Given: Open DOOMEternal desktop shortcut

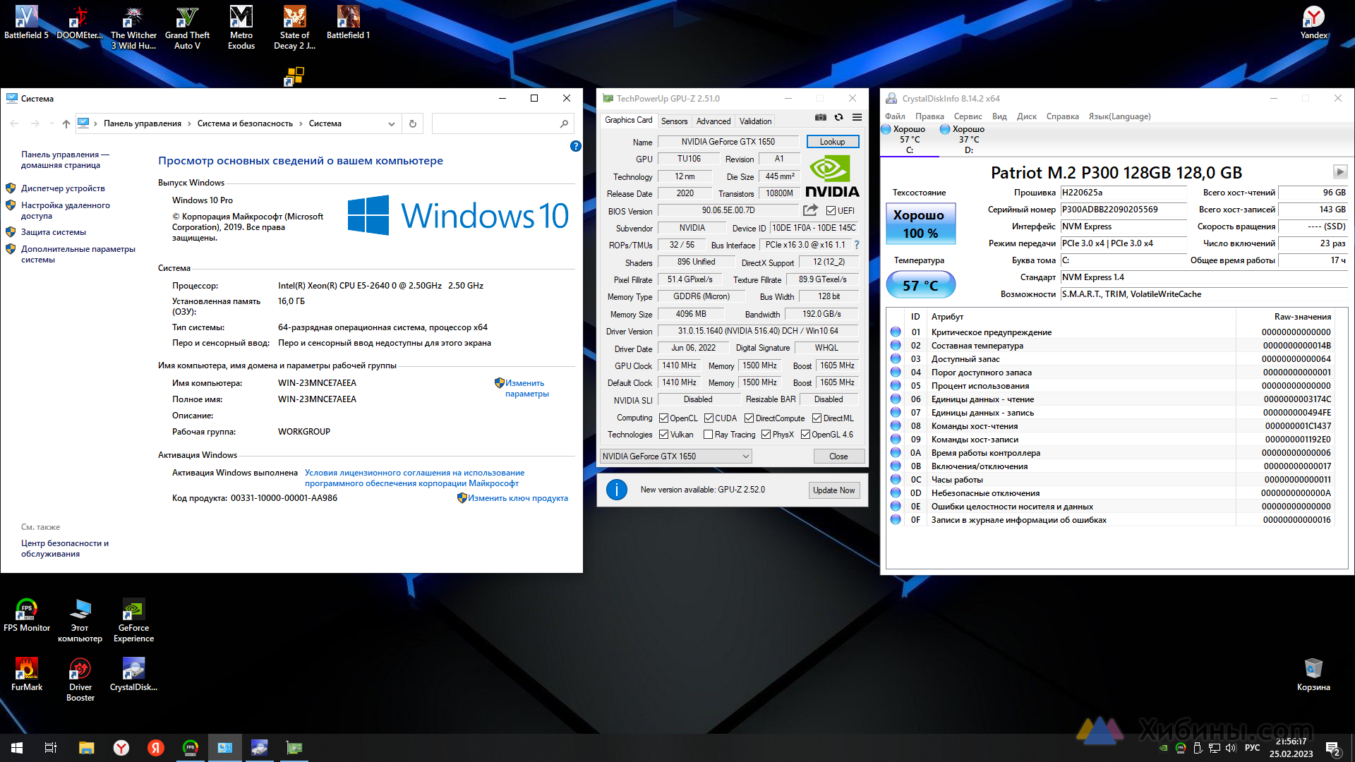Looking at the screenshot, I should [x=80, y=23].
